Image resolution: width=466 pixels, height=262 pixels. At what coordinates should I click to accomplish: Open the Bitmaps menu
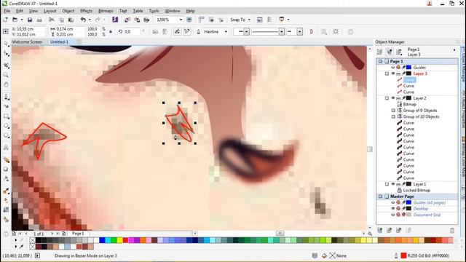click(106, 11)
